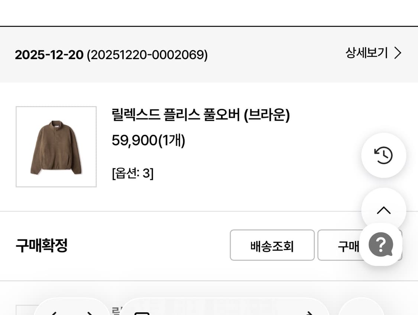Click the [옵션: 3] option text
This screenshot has height=315, width=418.
(133, 173)
